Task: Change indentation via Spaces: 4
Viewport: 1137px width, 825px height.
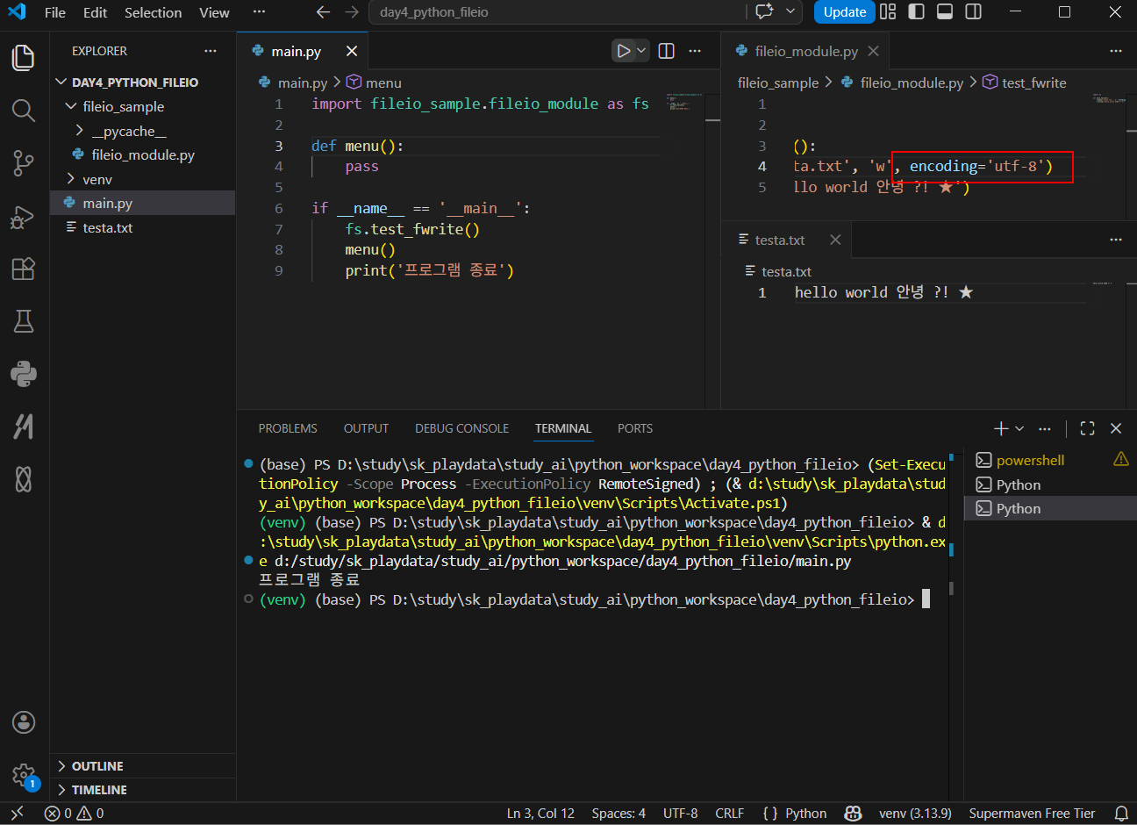Action: pyautogui.click(x=619, y=814)
